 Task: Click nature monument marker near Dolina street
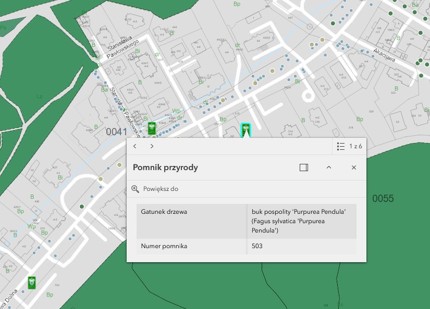click(32, 282)
